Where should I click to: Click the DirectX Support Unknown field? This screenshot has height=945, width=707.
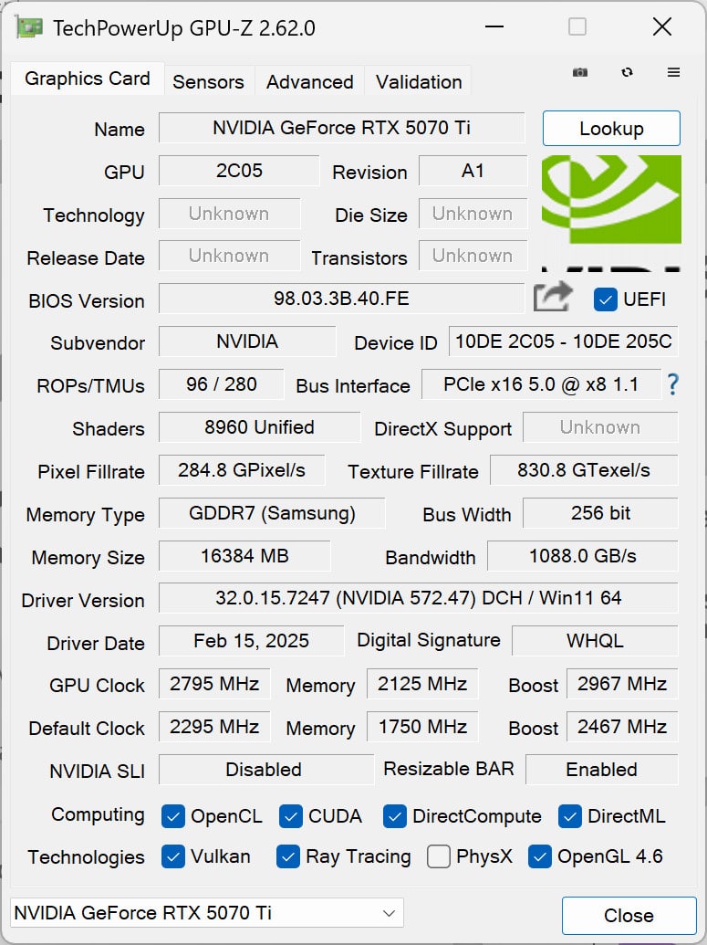coord(599,427)
